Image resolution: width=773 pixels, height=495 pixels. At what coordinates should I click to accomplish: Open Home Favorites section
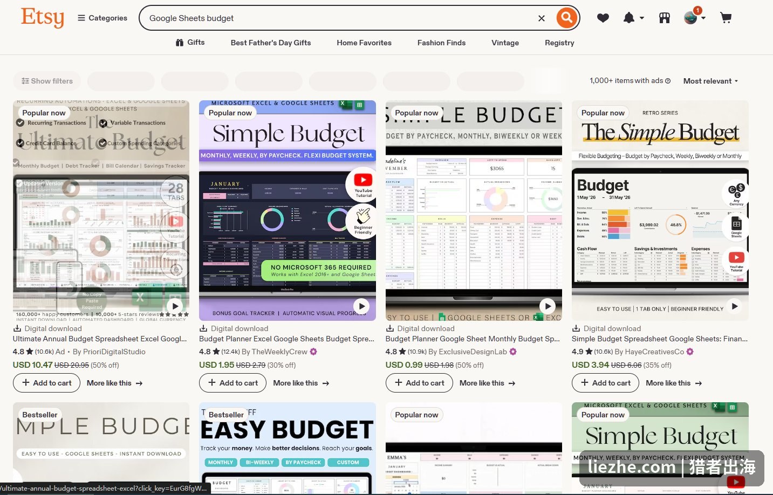(x=364, y=43)
